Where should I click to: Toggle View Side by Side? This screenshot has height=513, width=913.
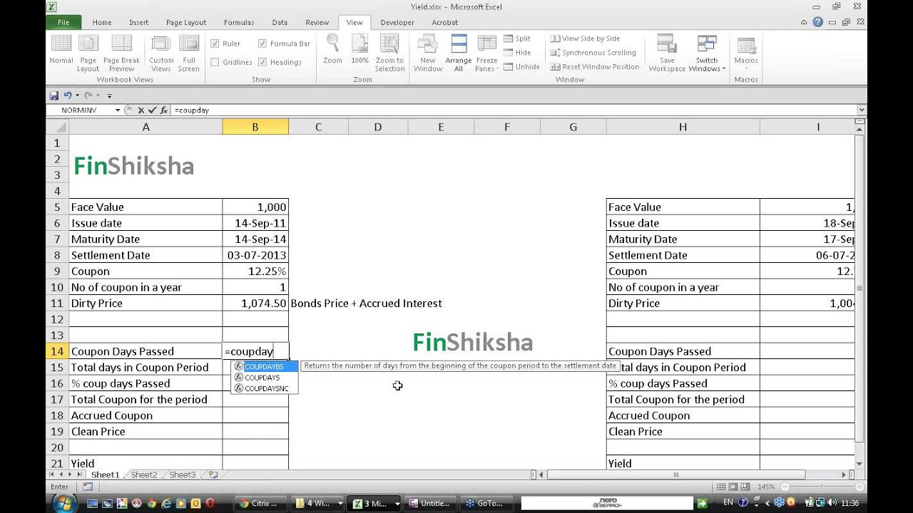585,38
